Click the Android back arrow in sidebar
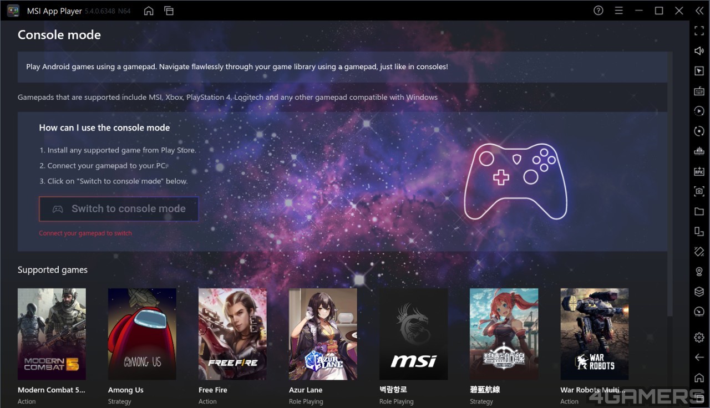This screenshot has width=710, height=408. [699, 358]
